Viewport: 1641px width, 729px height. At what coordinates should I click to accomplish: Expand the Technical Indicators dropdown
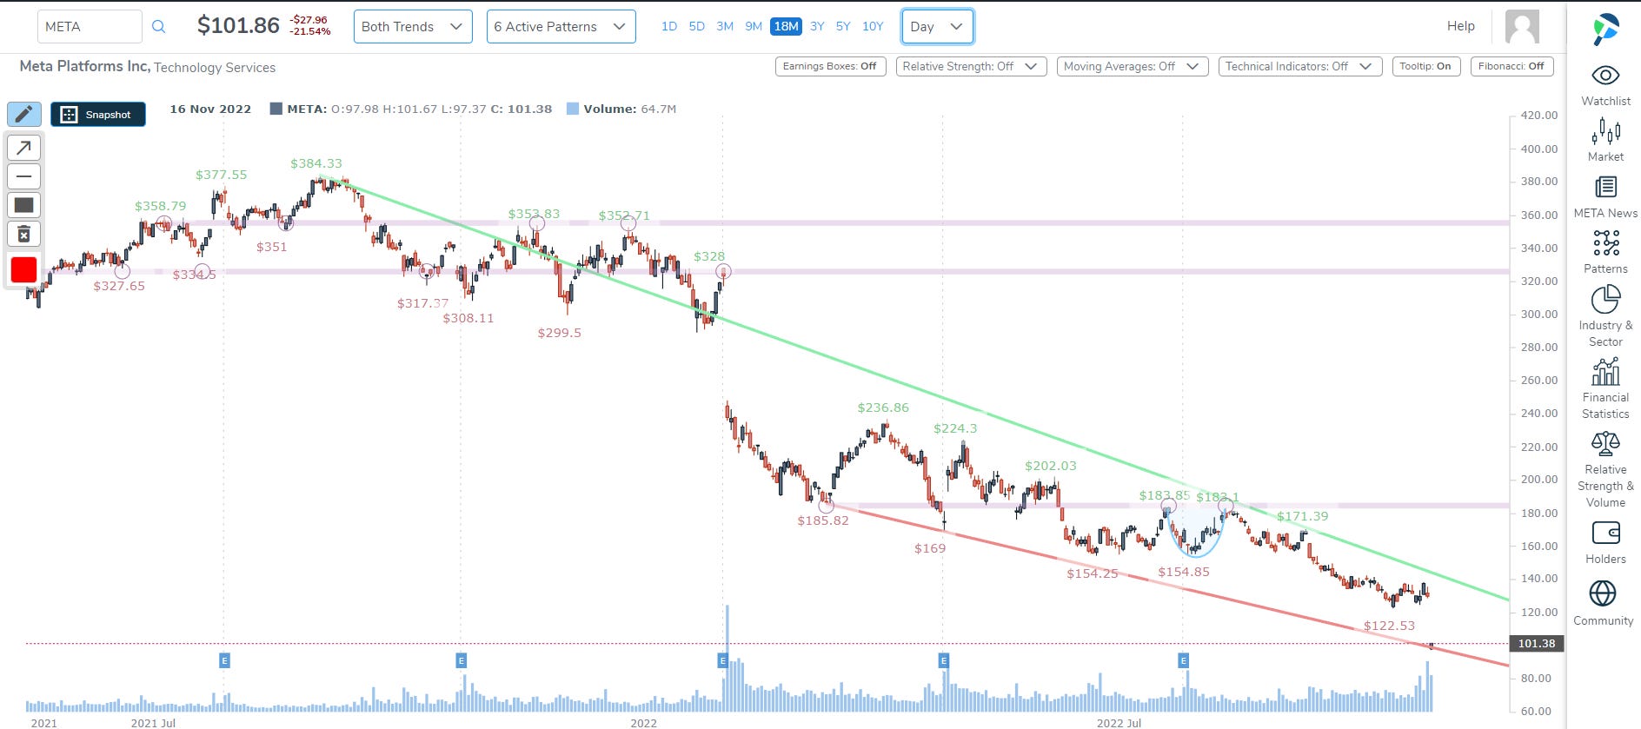(1300, 67)
